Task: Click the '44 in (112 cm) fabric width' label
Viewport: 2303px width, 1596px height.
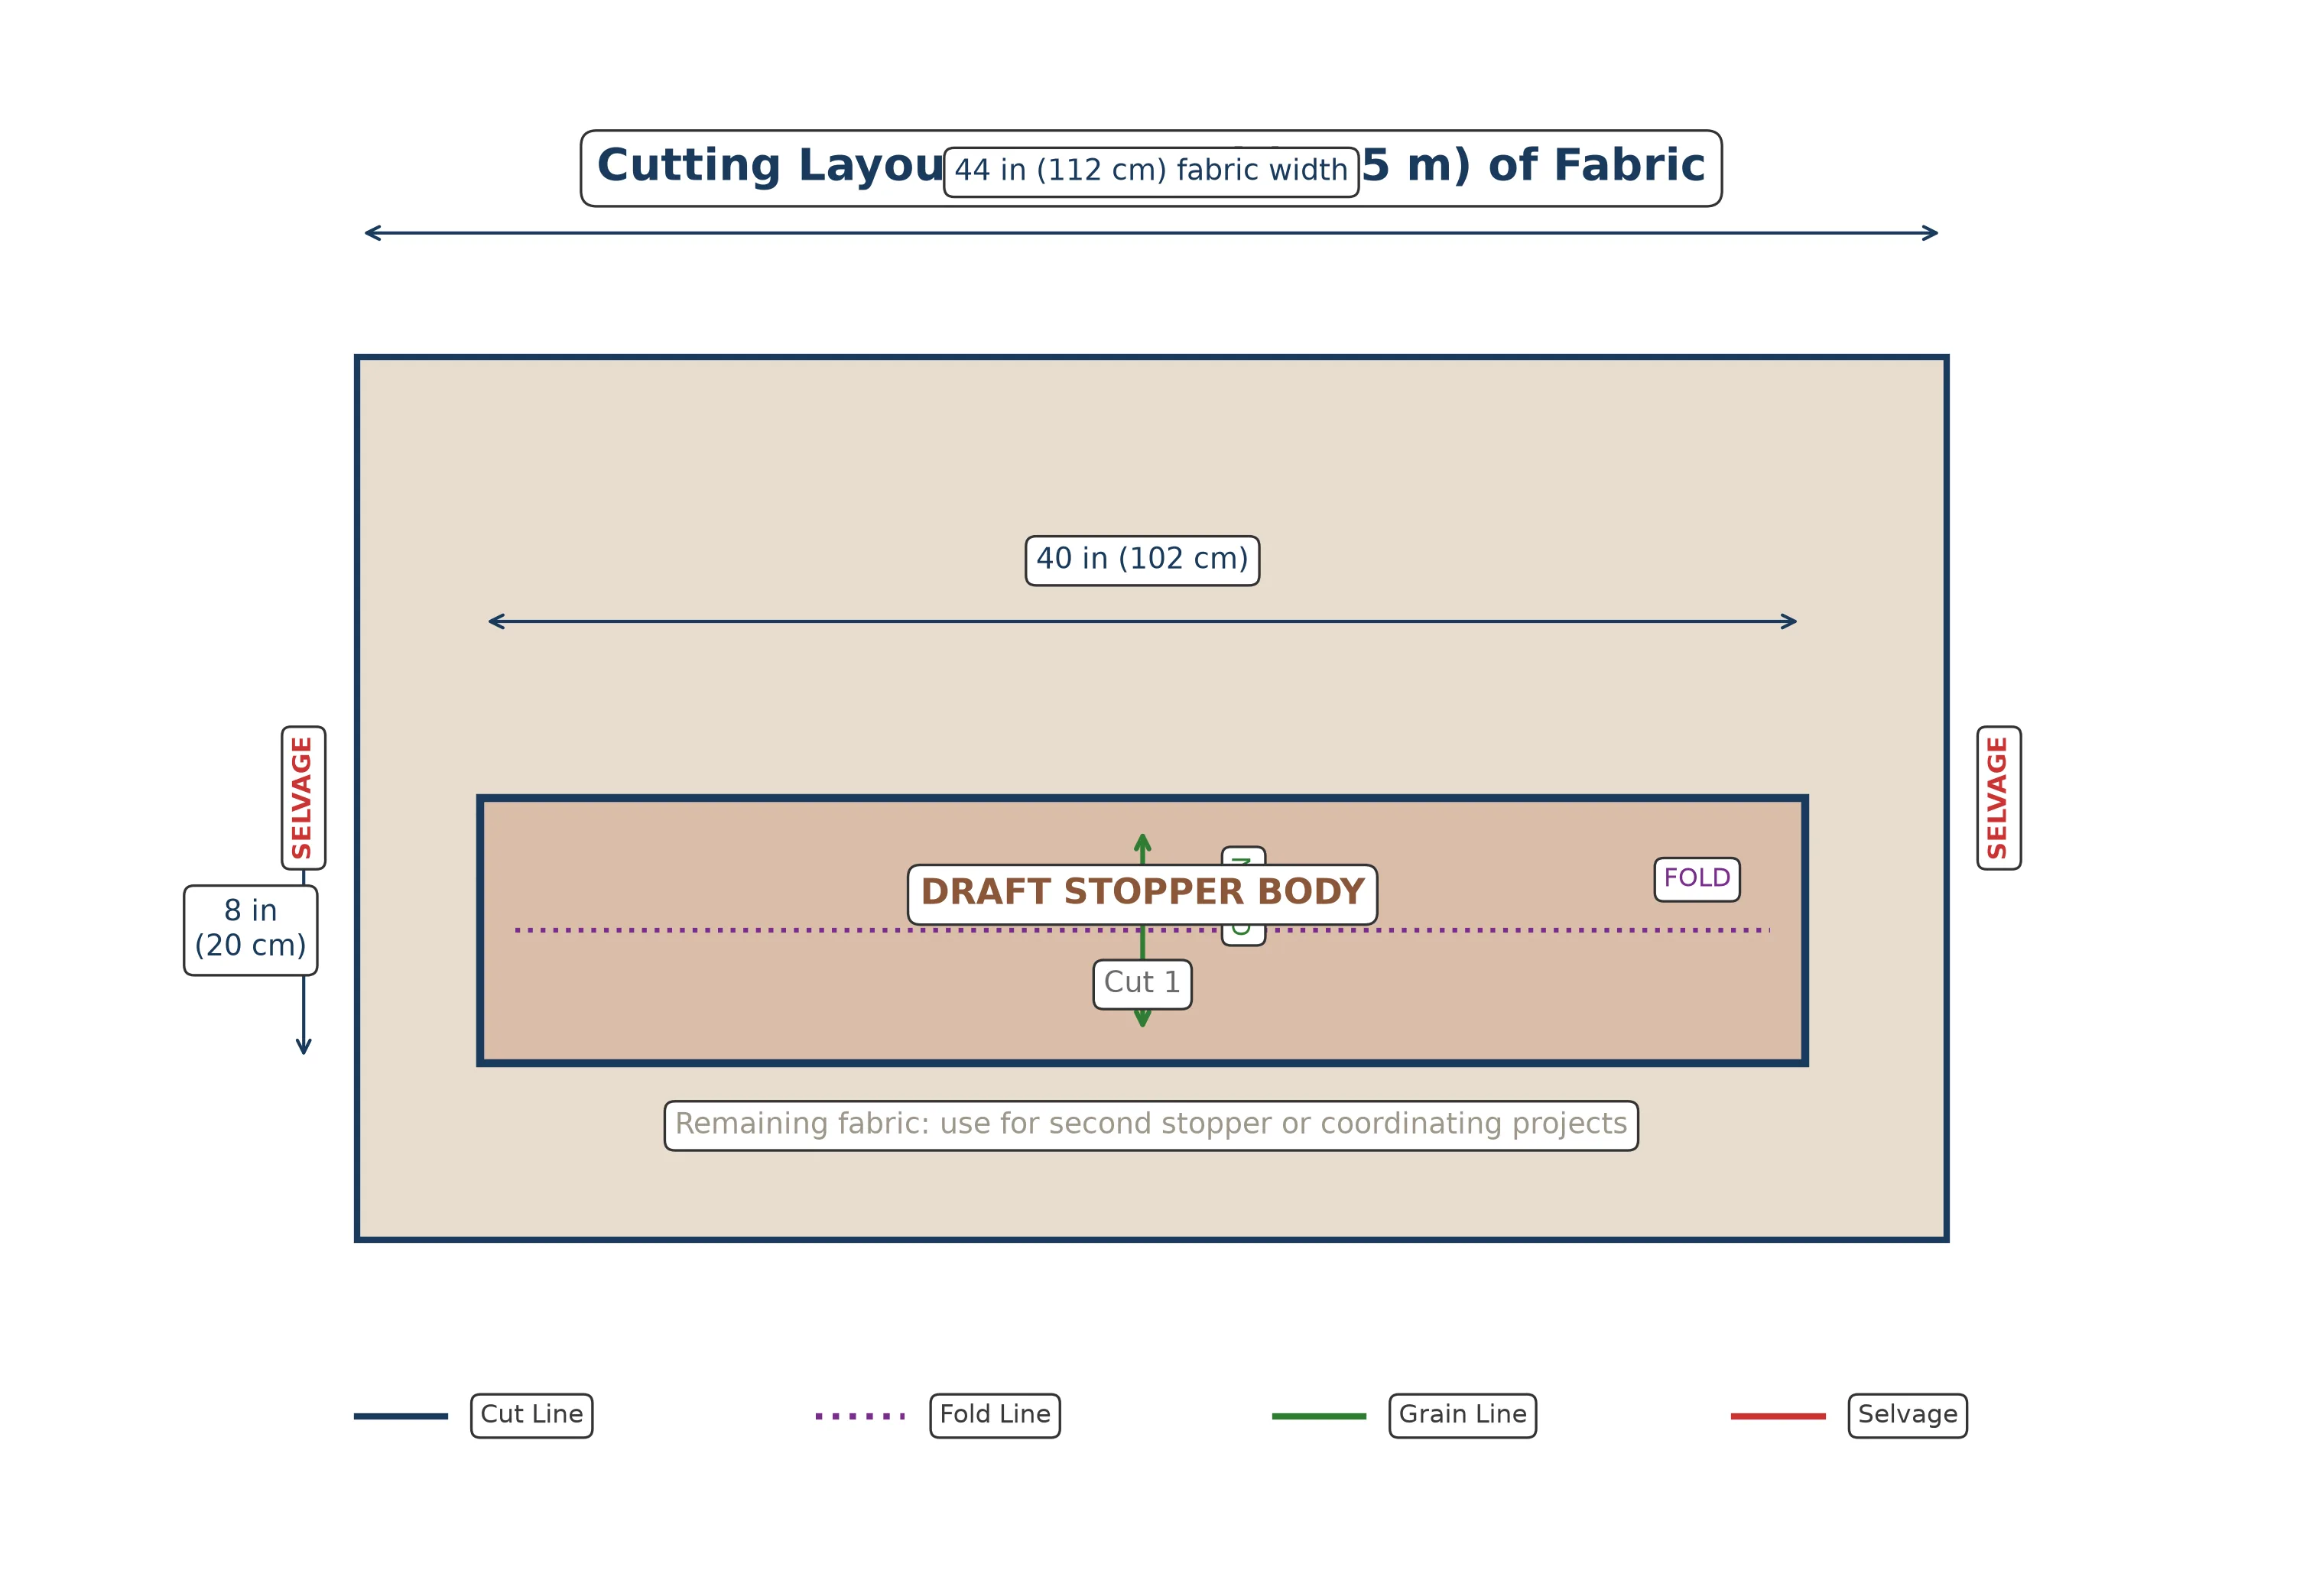Action: 1151,172
